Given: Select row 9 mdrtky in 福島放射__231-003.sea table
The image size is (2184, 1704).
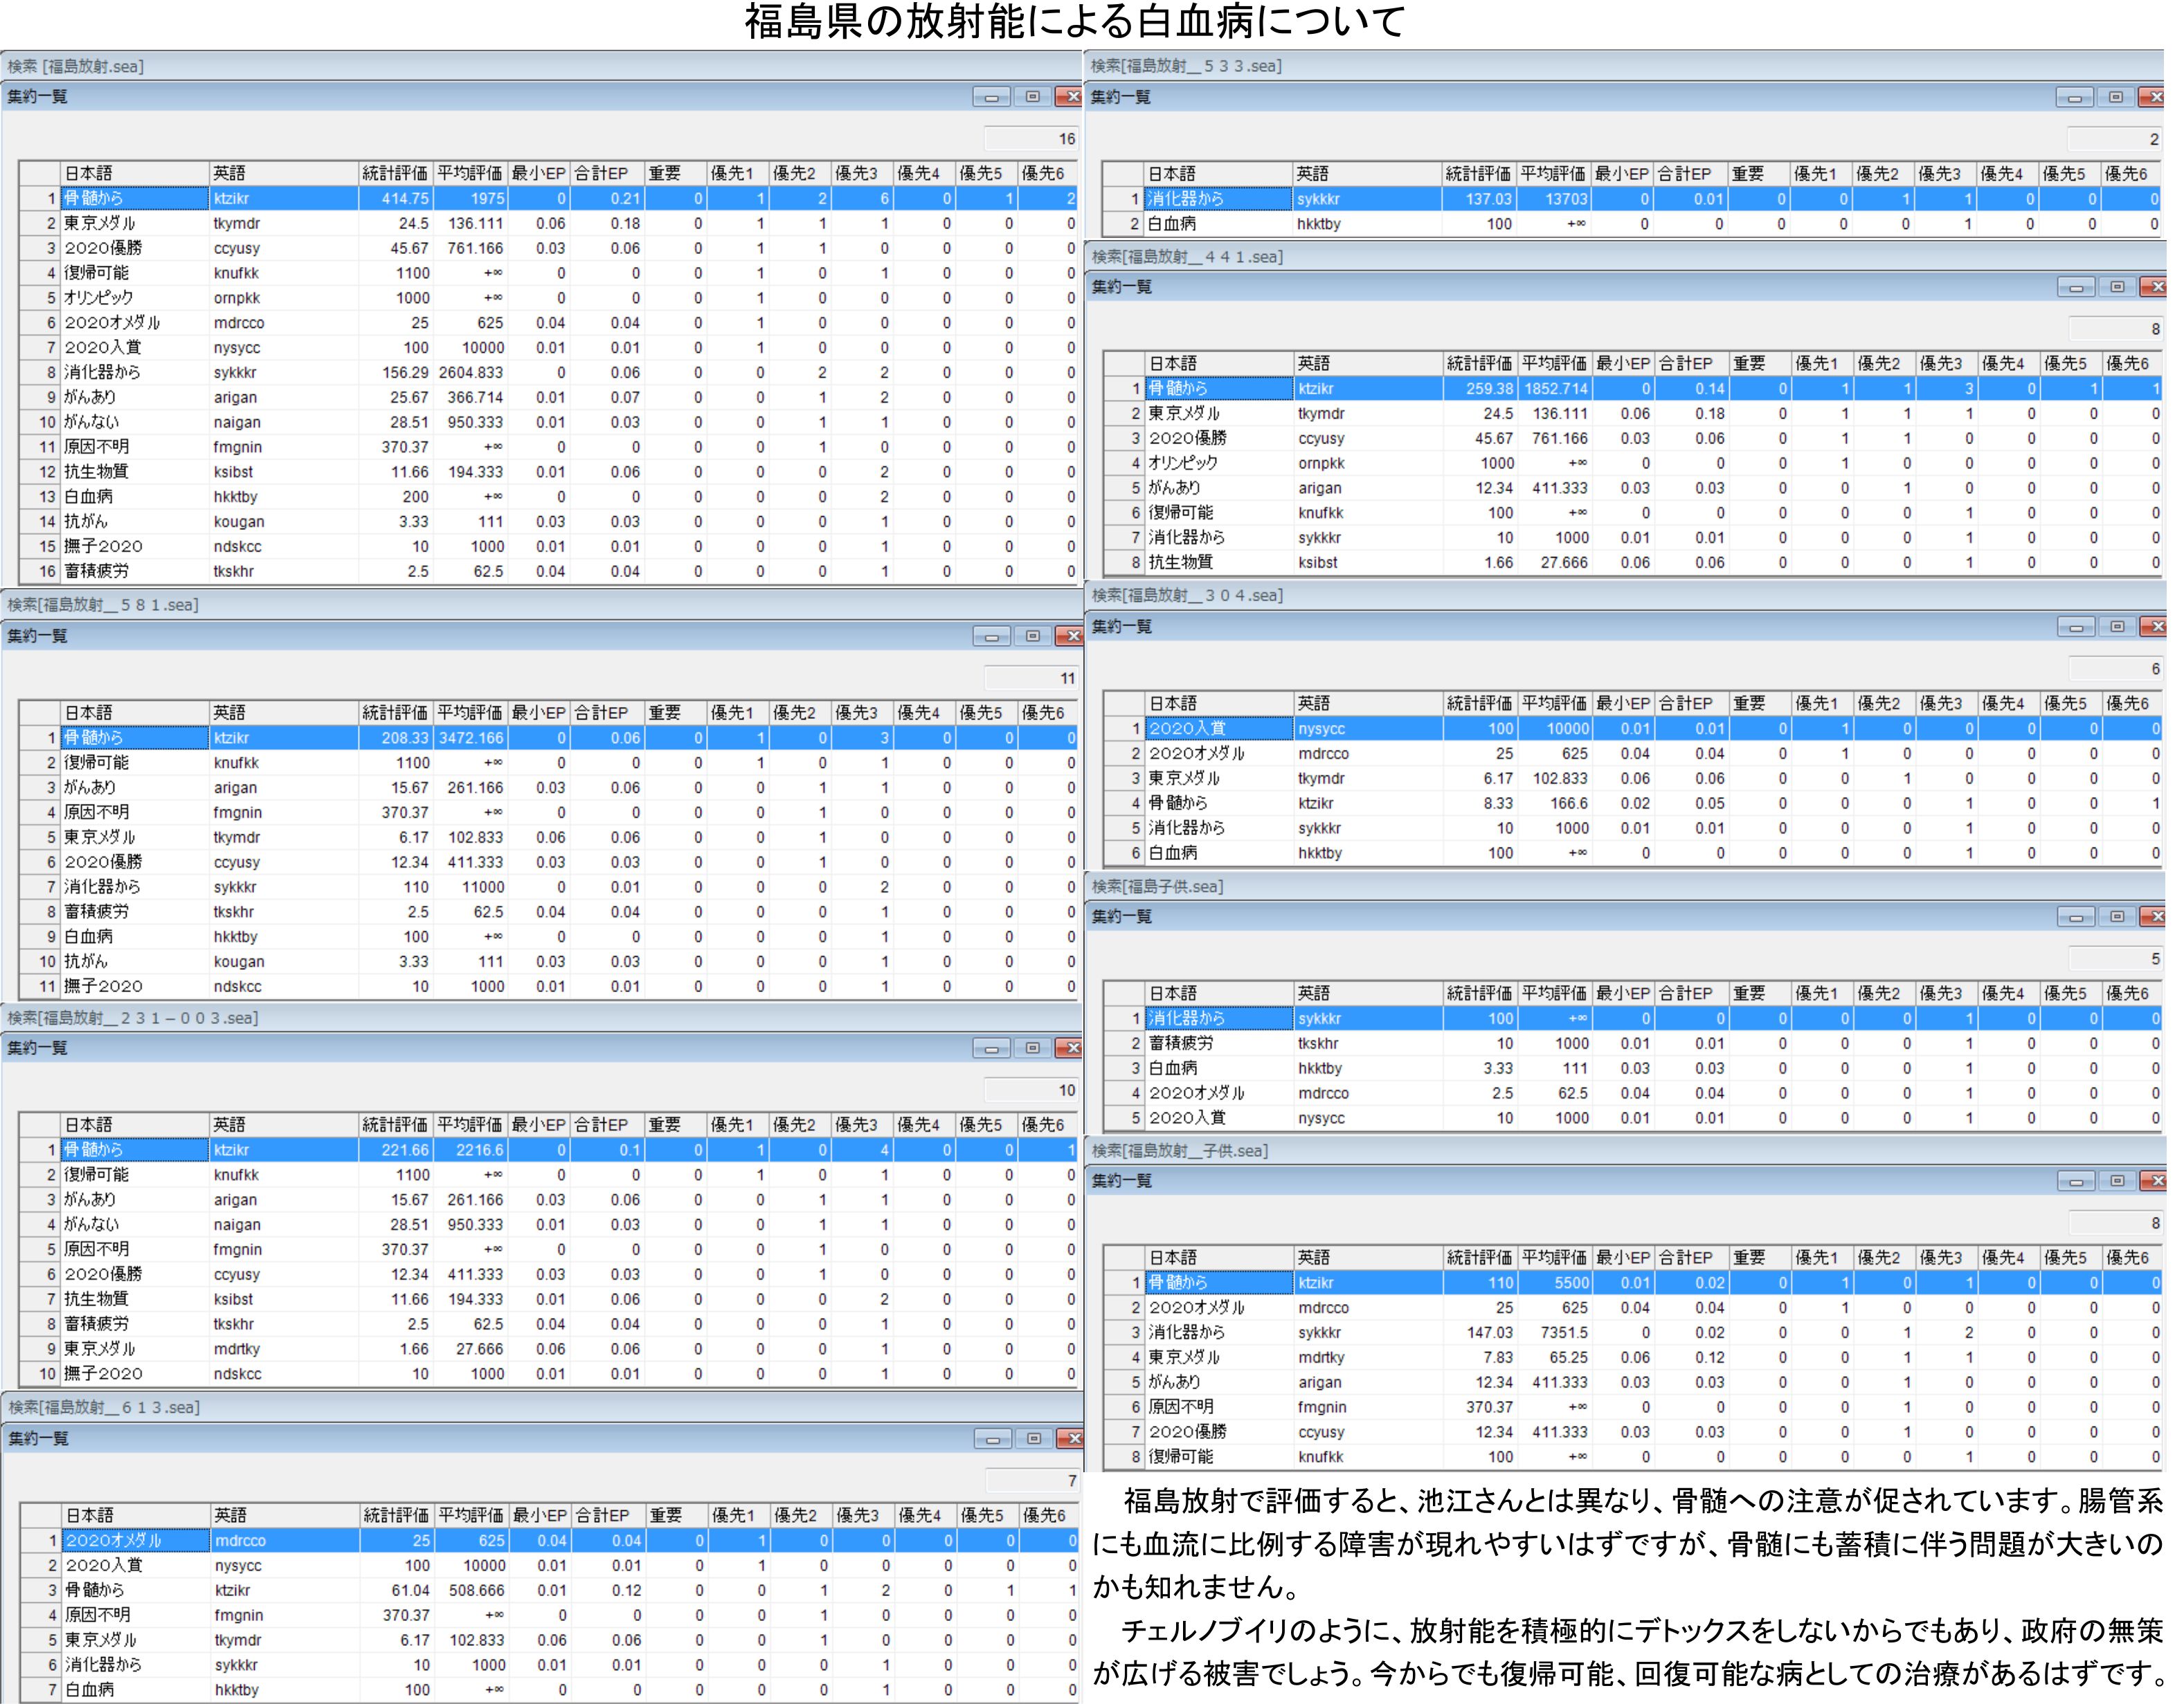Looking at the screenshot, I should tap(238, 1349).
